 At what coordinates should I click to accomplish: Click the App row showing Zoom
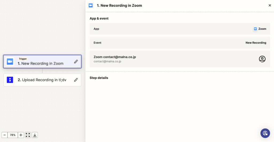click(x=180, y=29)
